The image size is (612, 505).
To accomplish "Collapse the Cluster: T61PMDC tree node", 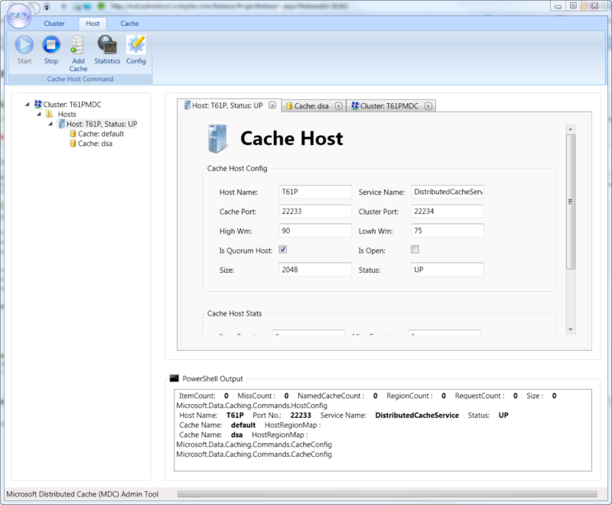I will 27,105.
